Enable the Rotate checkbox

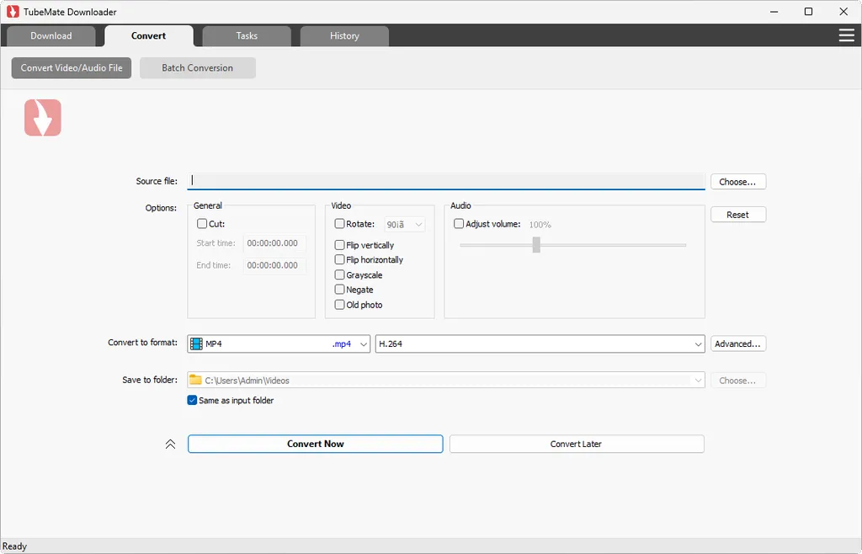click(339, 224)
